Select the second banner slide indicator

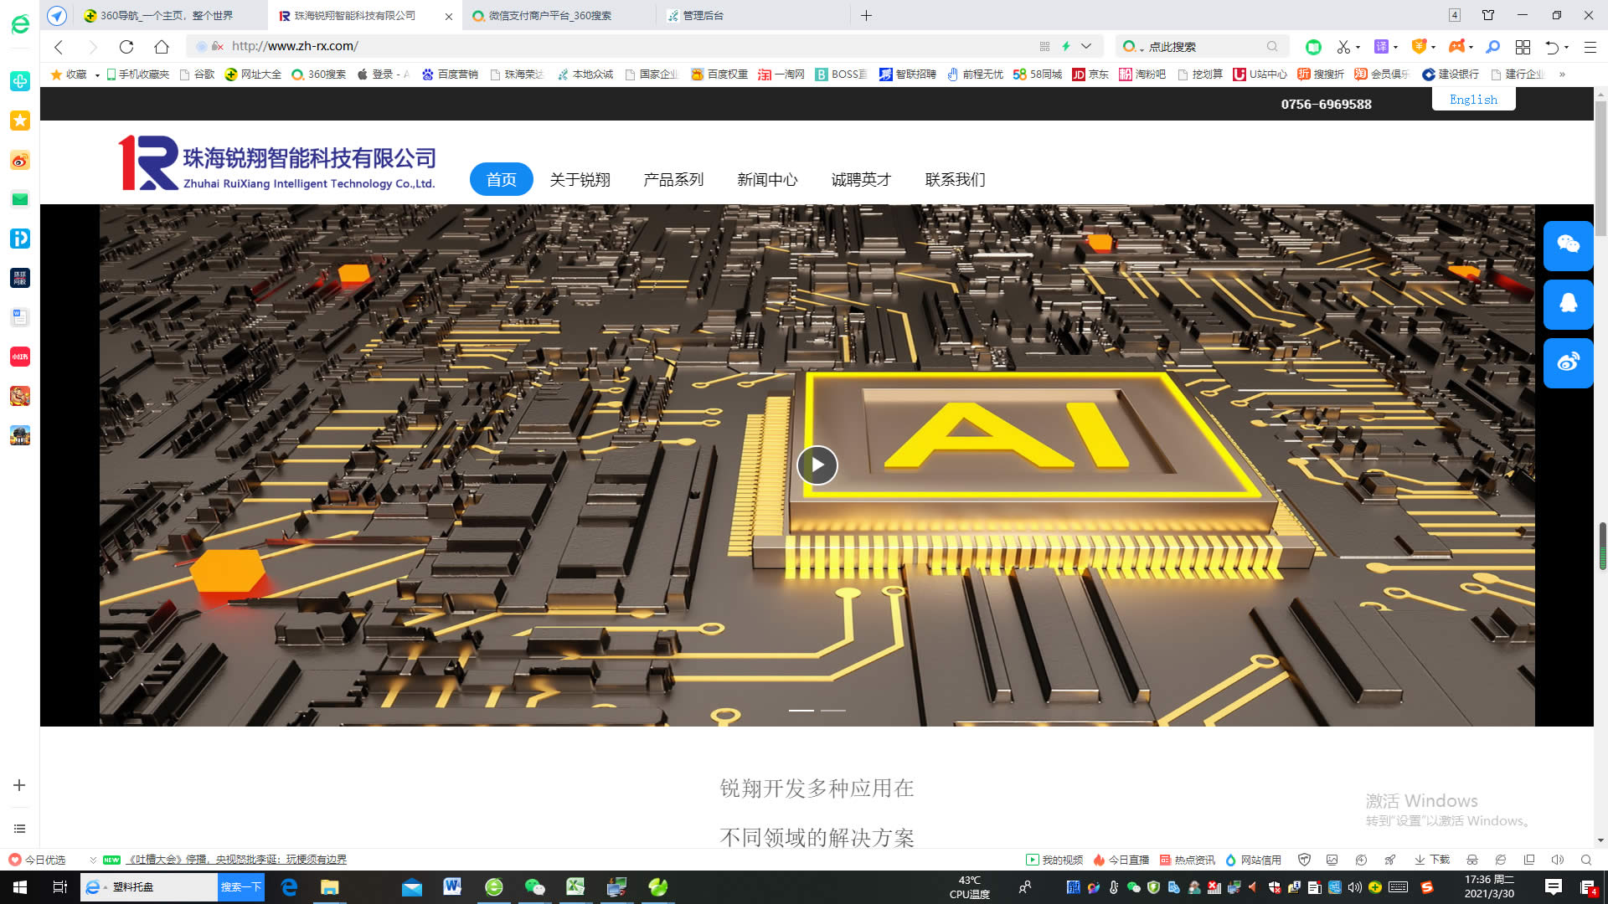click(x=833, y=711)
